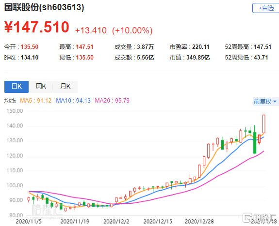Image resolution: width=279 pixels, height=226 pixels.
Task: Click the x-axis date label 2020/11/19
Action: click(75, 222)
